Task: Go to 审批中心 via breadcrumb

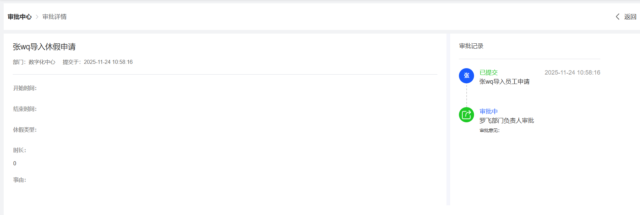Action: pyautogui.click(x=19, y=17)
